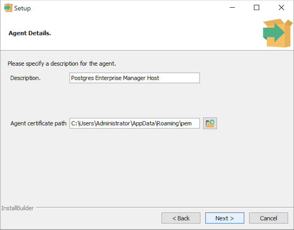This screenshot has width=294, height=230.
Task: Click the Agent certificate path text field
Action: 135,123
